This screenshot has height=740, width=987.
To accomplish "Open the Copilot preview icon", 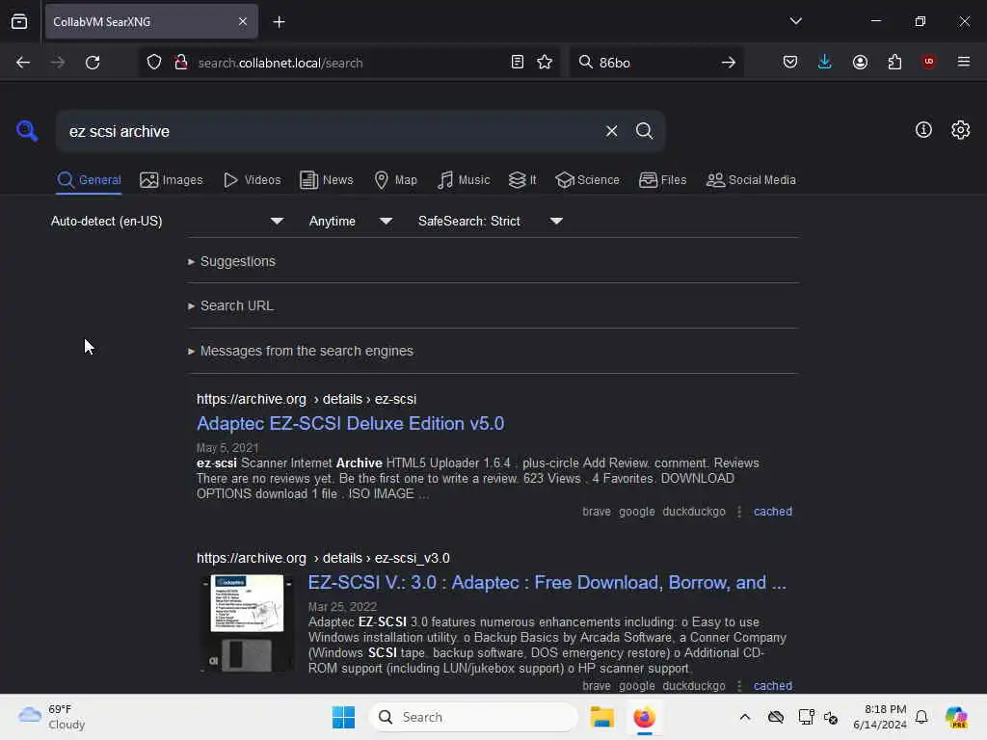I will pyautogui.click(x=956, y=717).
